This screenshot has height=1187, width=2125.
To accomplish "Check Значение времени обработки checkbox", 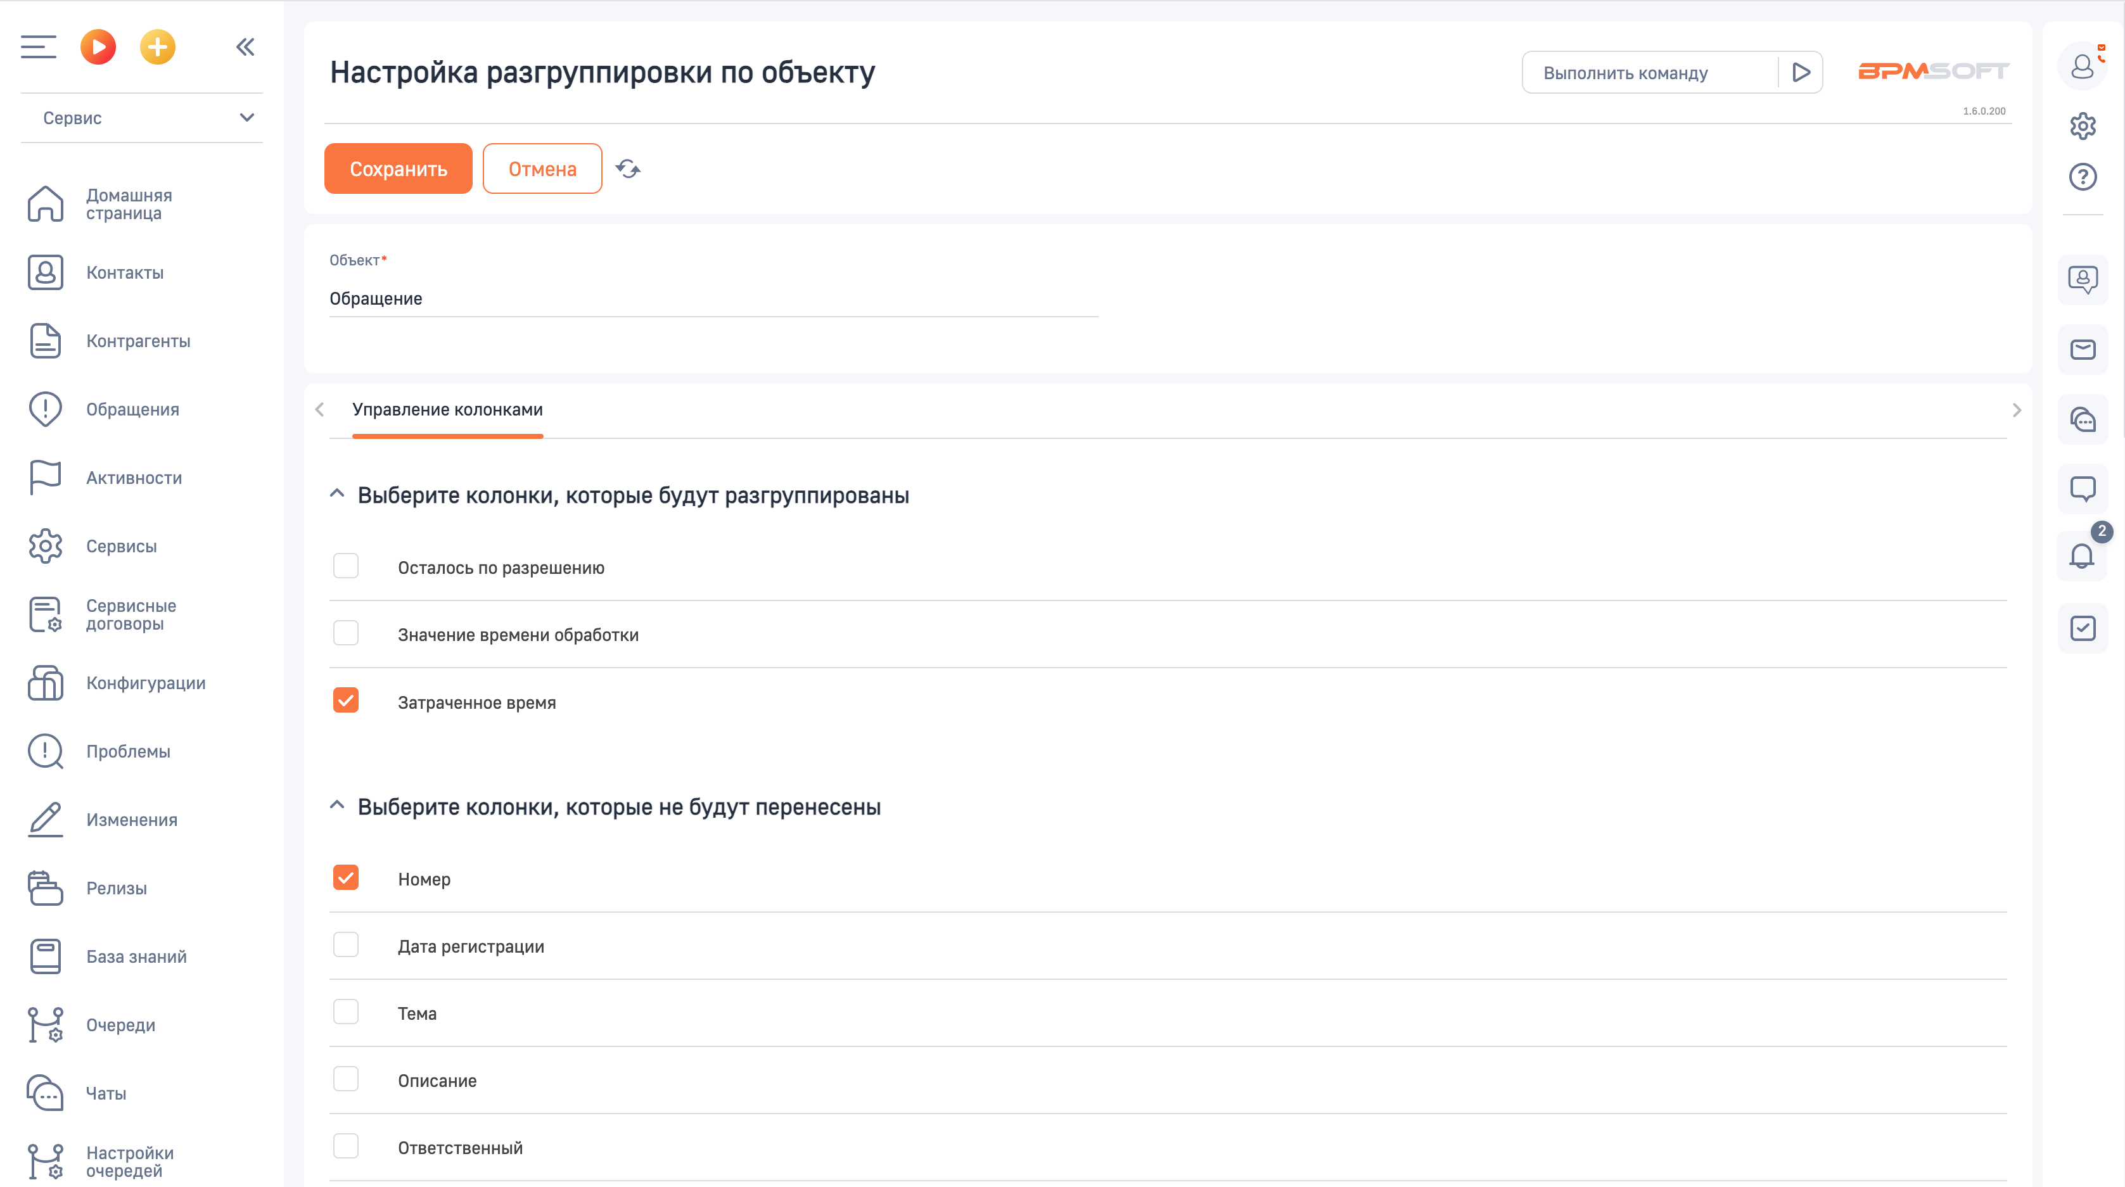I will click(x=346, y=633).
